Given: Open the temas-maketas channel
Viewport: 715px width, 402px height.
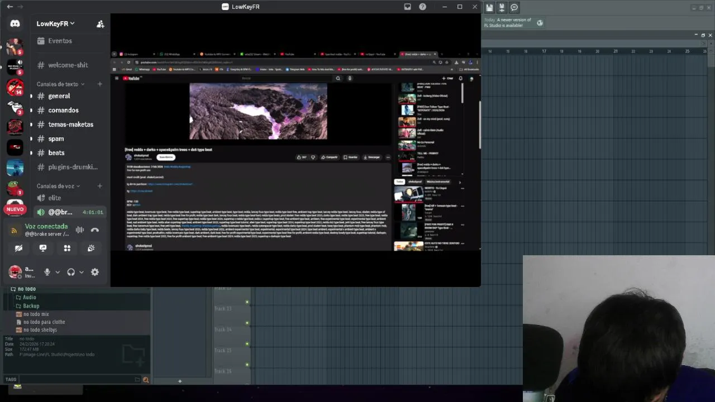Looking at the screenshot, I should [x=69, y=125].
